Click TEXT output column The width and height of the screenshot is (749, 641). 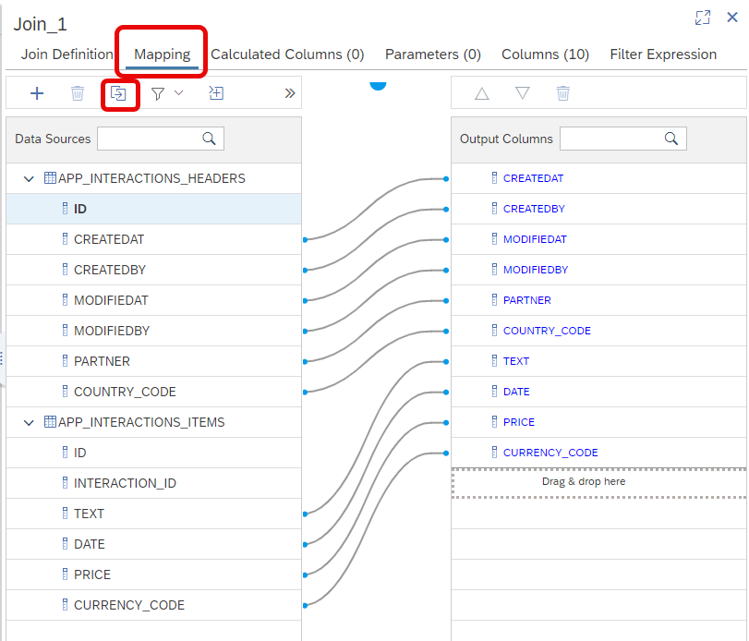599,361
